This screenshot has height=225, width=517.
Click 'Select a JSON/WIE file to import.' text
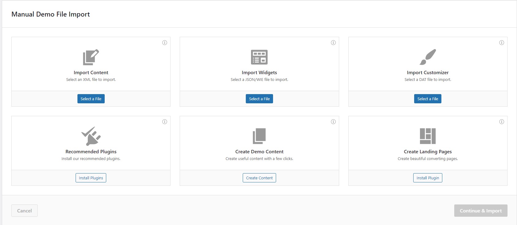[x=259, y=80]
